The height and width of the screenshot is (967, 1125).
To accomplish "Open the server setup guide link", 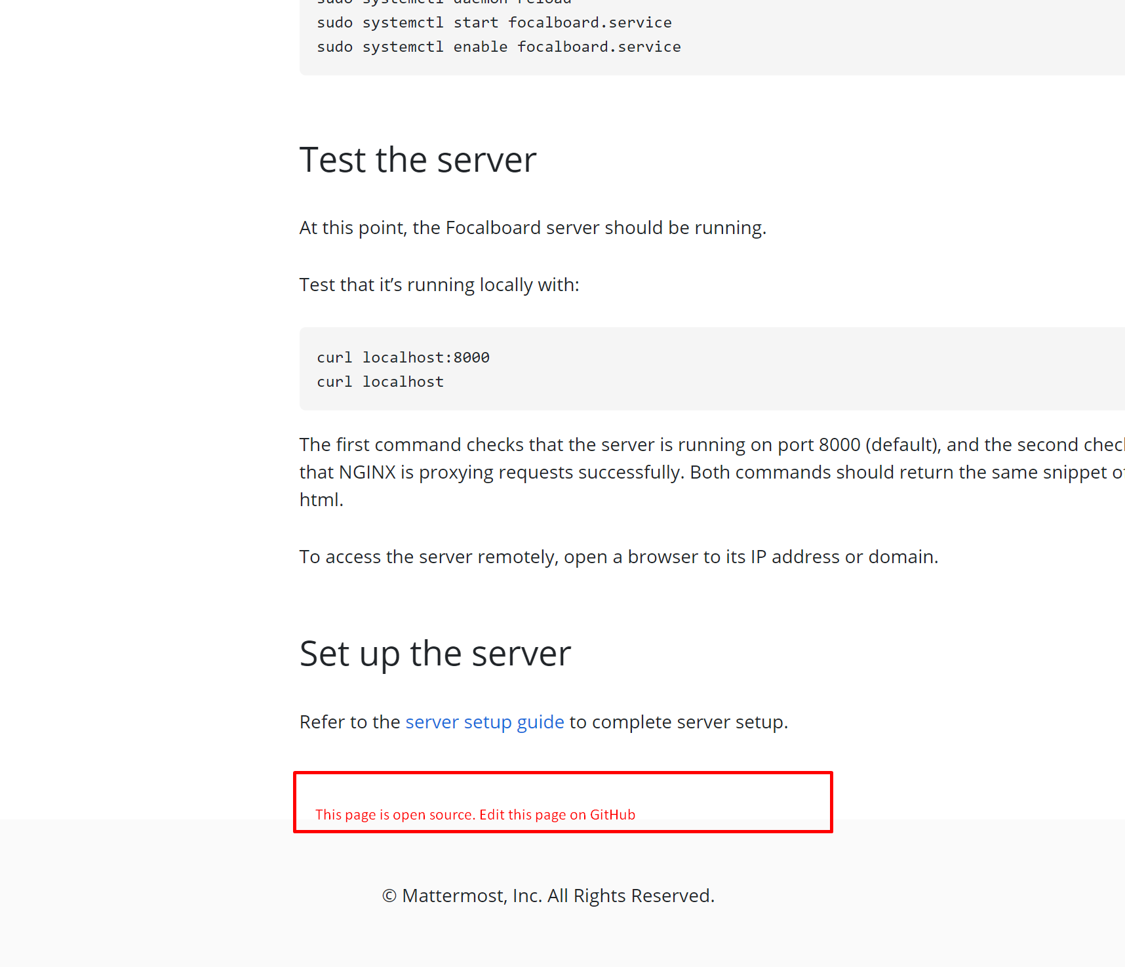I will tap(484, 722).
